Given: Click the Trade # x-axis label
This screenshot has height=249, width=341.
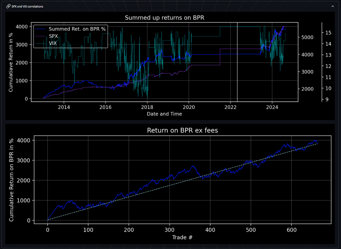Looking at the screenshot, I should (182, 237).
